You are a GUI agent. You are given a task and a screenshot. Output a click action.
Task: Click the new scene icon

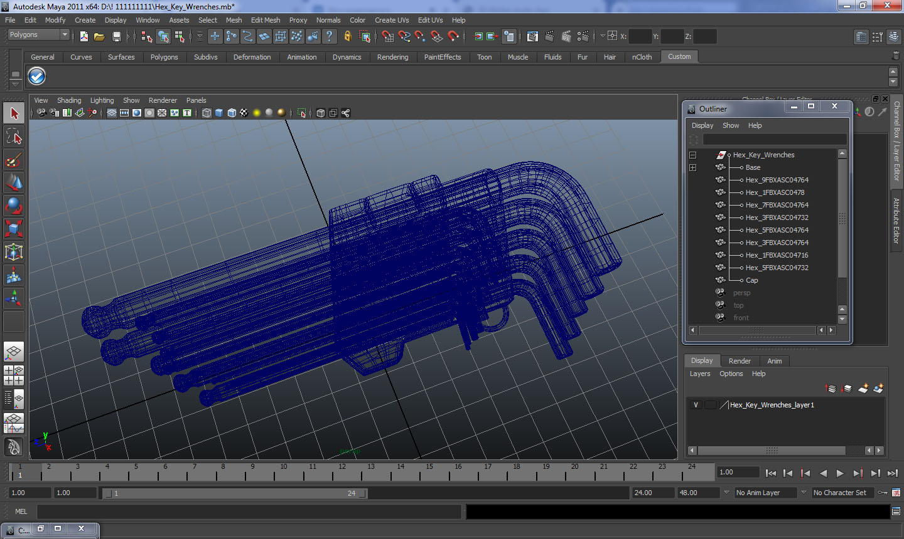(83, 36)
